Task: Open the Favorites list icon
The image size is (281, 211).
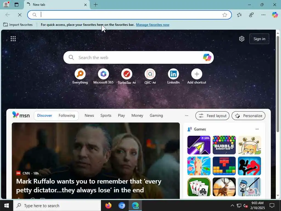Action: click(x=239, y=15)
